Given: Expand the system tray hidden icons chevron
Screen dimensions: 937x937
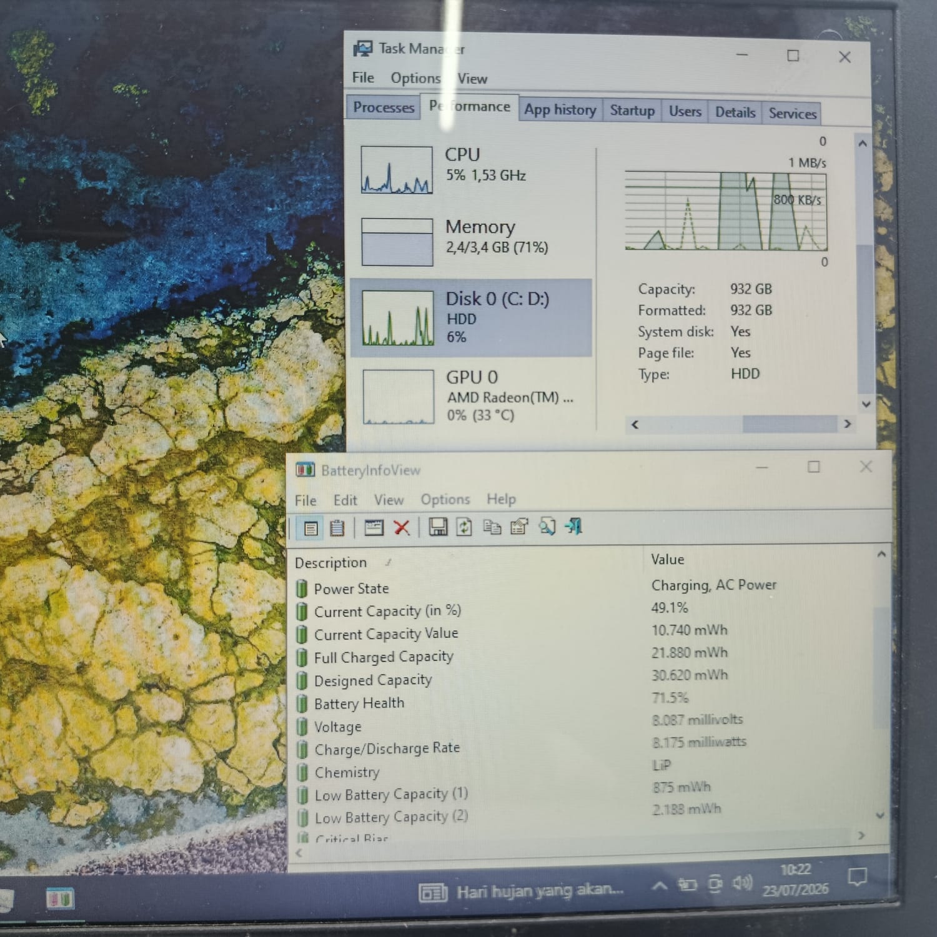Looking at the screenshot, I should 660,885.
